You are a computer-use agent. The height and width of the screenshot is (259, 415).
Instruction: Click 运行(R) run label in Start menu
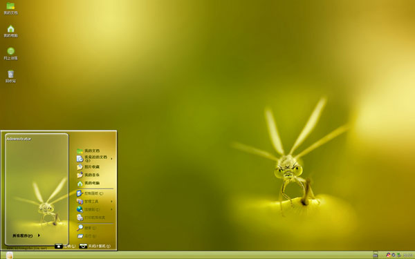tap(90, 236)
